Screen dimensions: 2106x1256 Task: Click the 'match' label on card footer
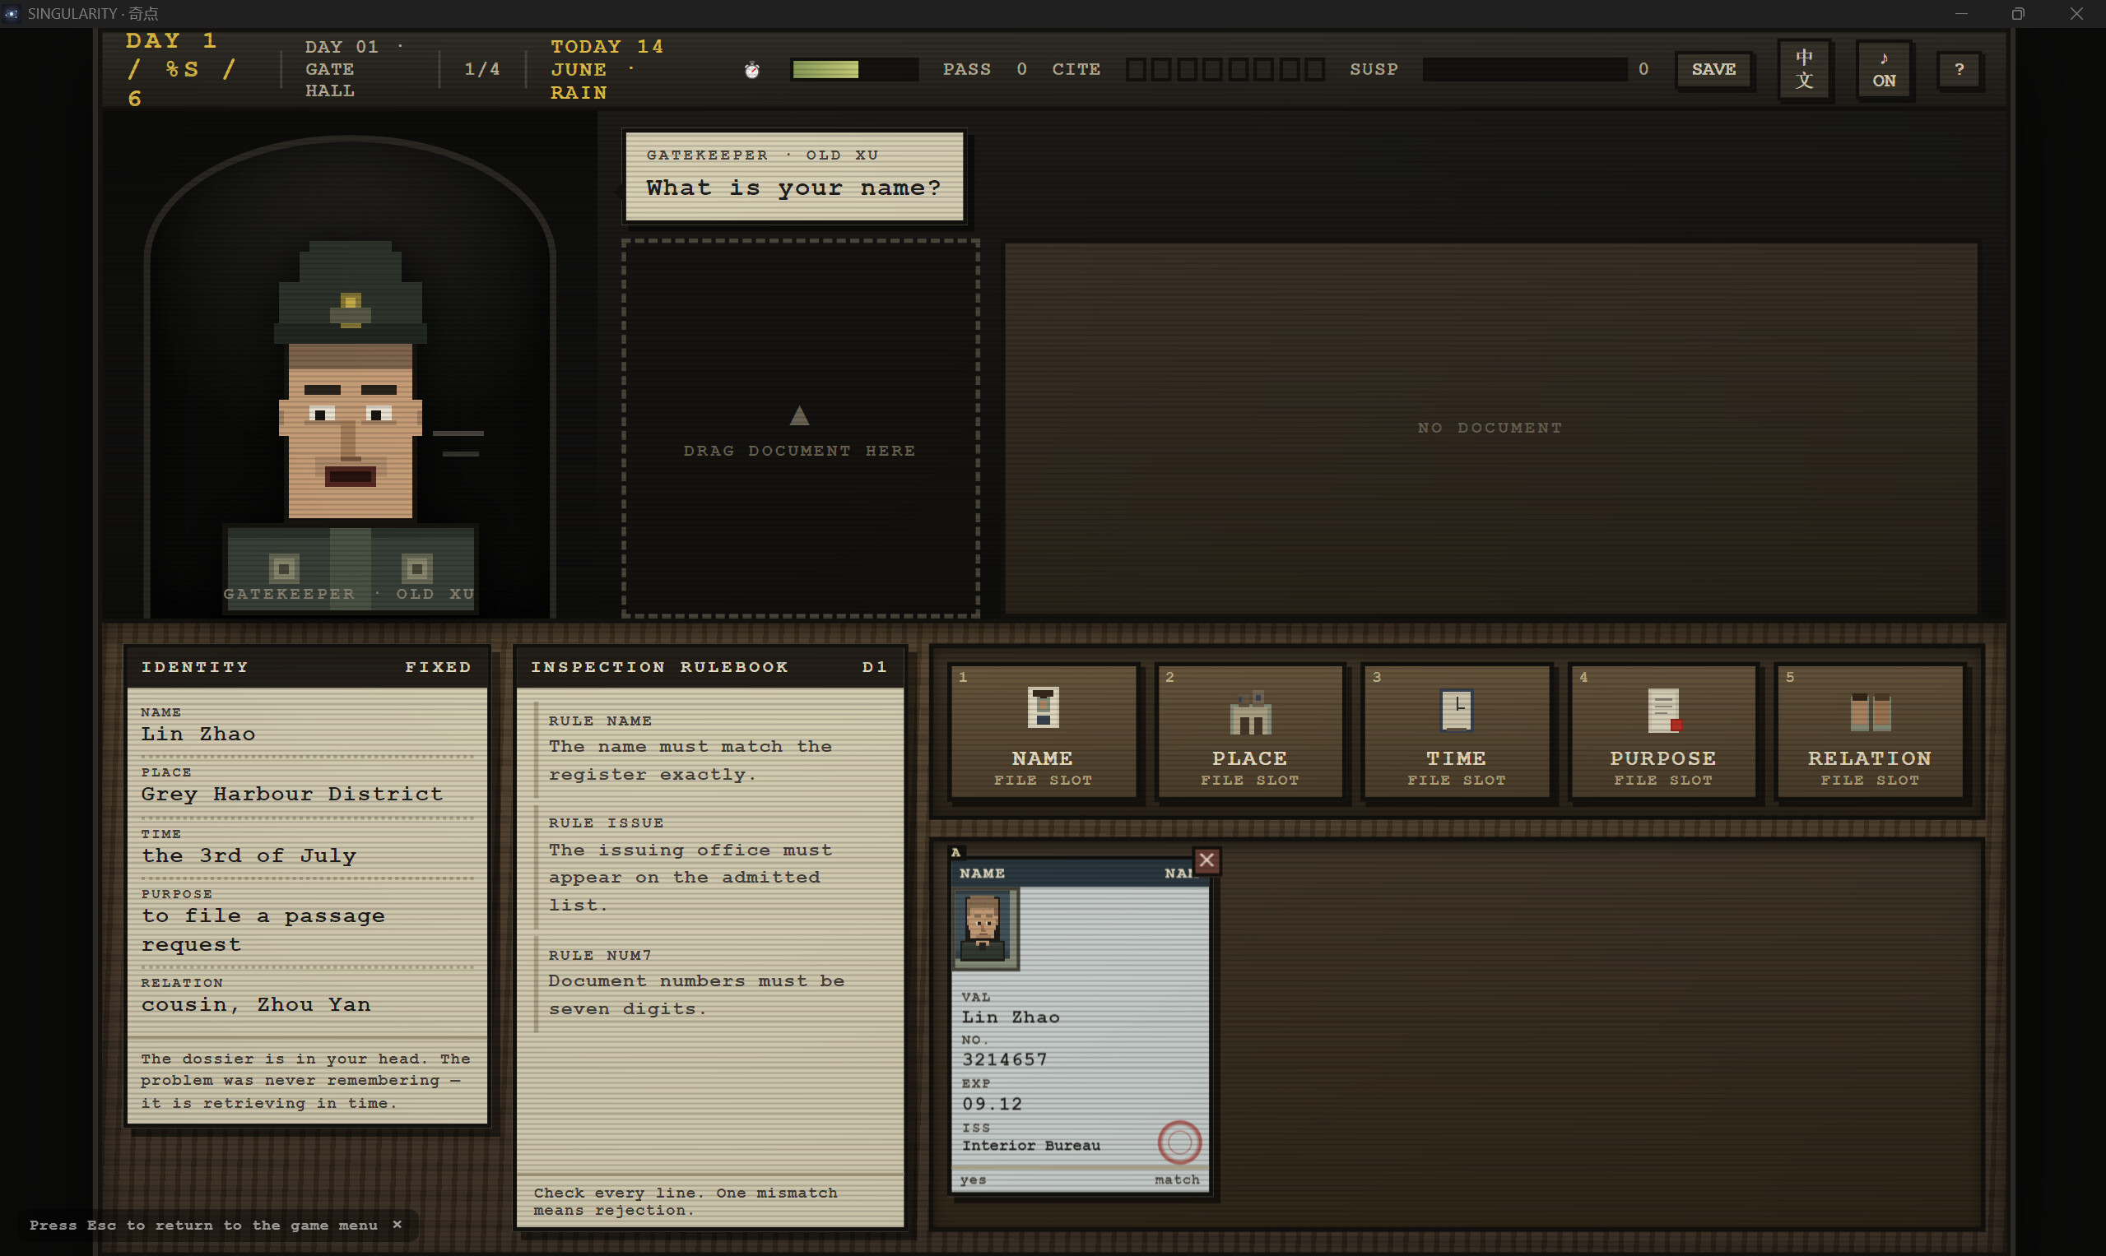pyautogui.click(x=1177, y=1180)
